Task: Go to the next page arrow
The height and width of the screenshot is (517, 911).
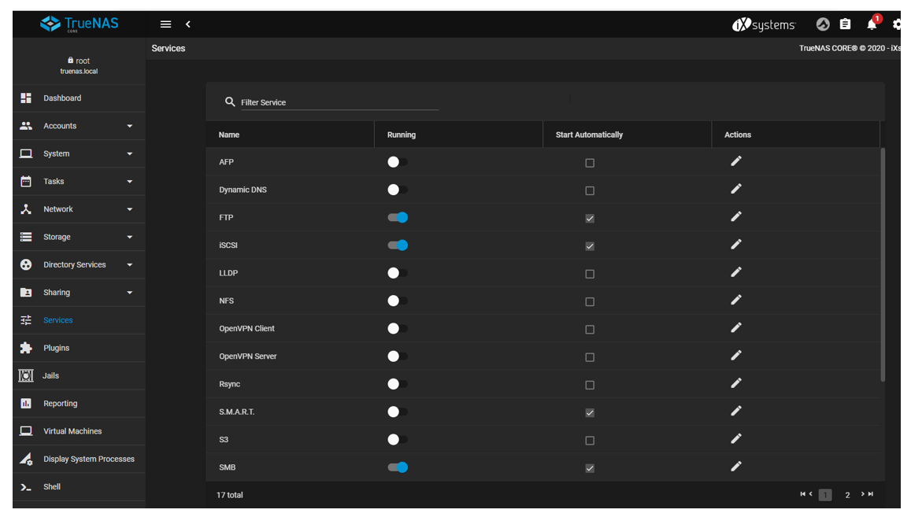Action: 863,493
